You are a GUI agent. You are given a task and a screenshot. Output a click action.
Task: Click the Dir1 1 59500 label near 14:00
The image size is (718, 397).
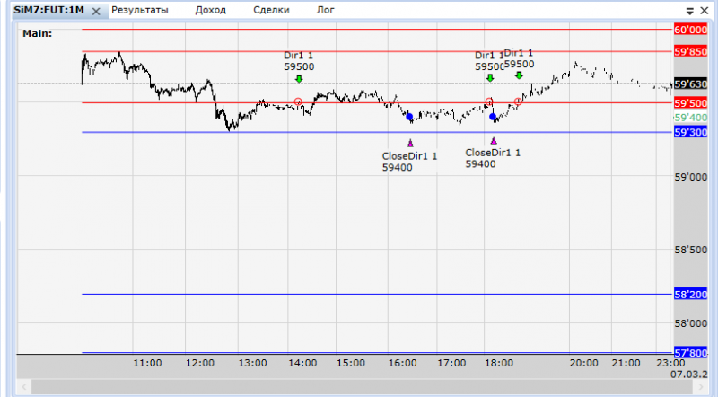coord(299,61)
